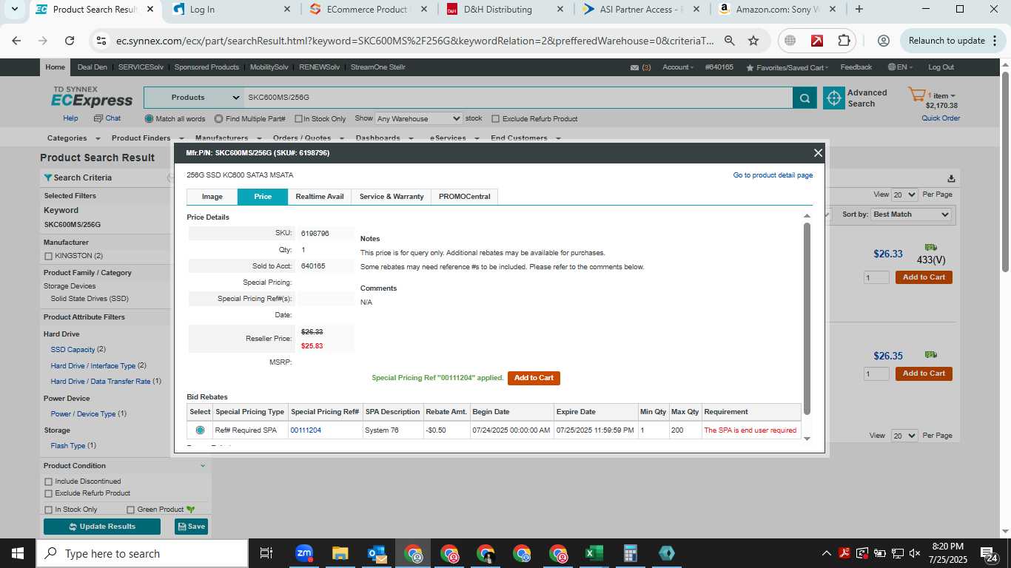This screenshot has height=568, width=1011.
Task: Check In Stock Only in search bar
Action: (x=298, y=119)
